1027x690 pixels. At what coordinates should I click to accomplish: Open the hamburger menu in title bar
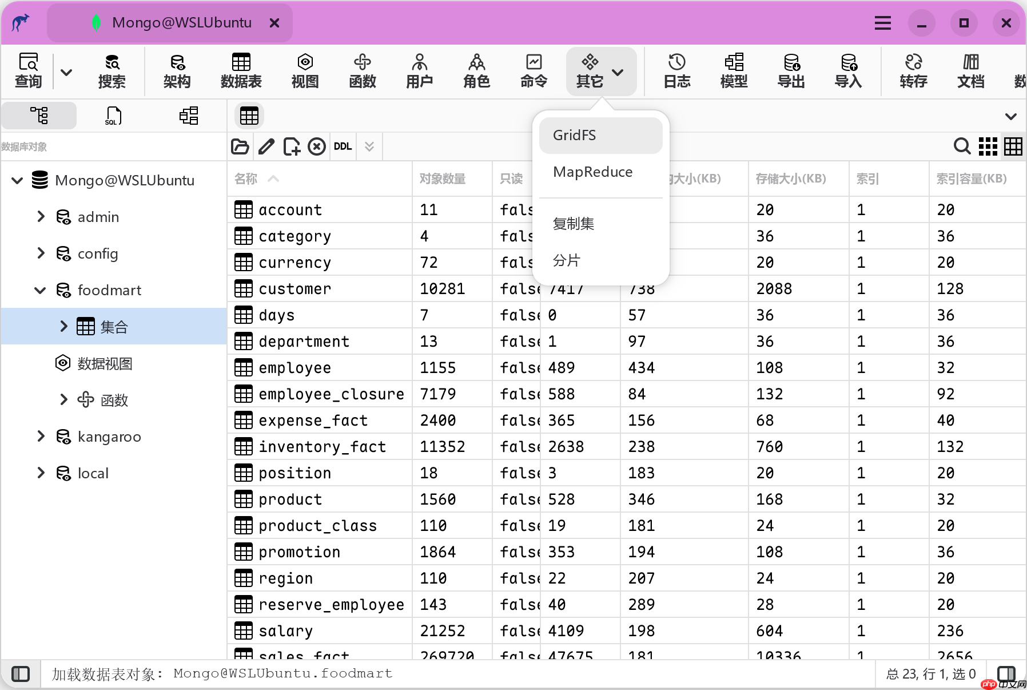882,23
